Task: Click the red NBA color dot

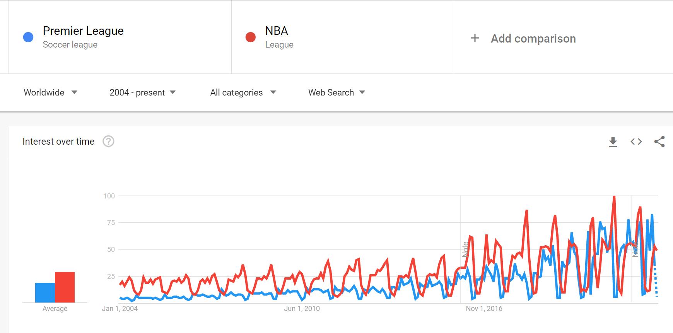Action: pos(250,37)
